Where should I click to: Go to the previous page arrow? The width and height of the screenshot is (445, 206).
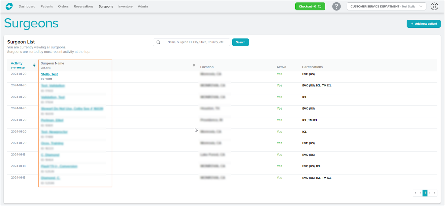pos(420,193)
